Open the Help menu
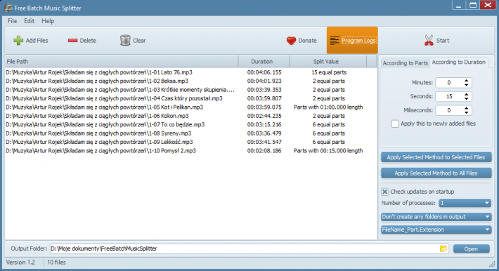The height and width of the screenshot is (271, 499). 48,21
